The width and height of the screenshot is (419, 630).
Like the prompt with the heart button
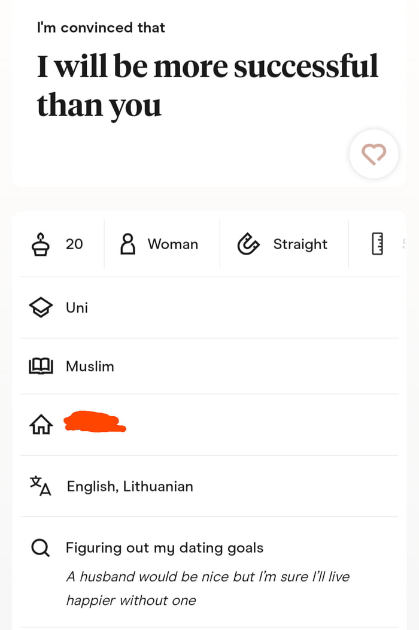[374, 155]
